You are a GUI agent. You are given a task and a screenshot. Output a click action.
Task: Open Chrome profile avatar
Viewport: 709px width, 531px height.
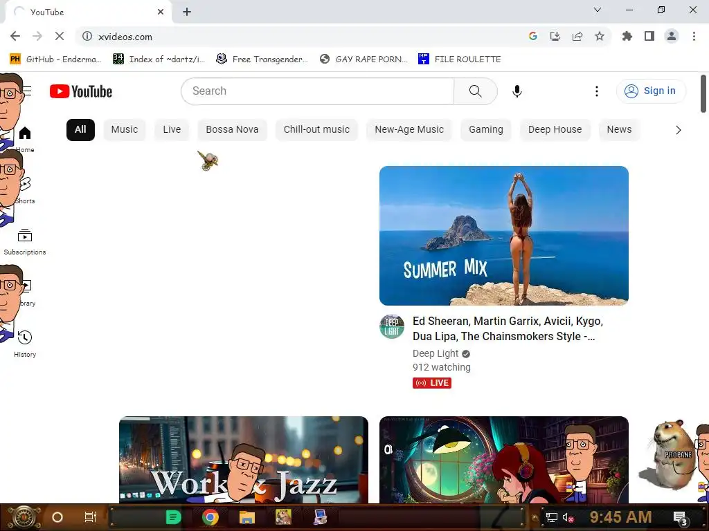[x=672, y=36]
